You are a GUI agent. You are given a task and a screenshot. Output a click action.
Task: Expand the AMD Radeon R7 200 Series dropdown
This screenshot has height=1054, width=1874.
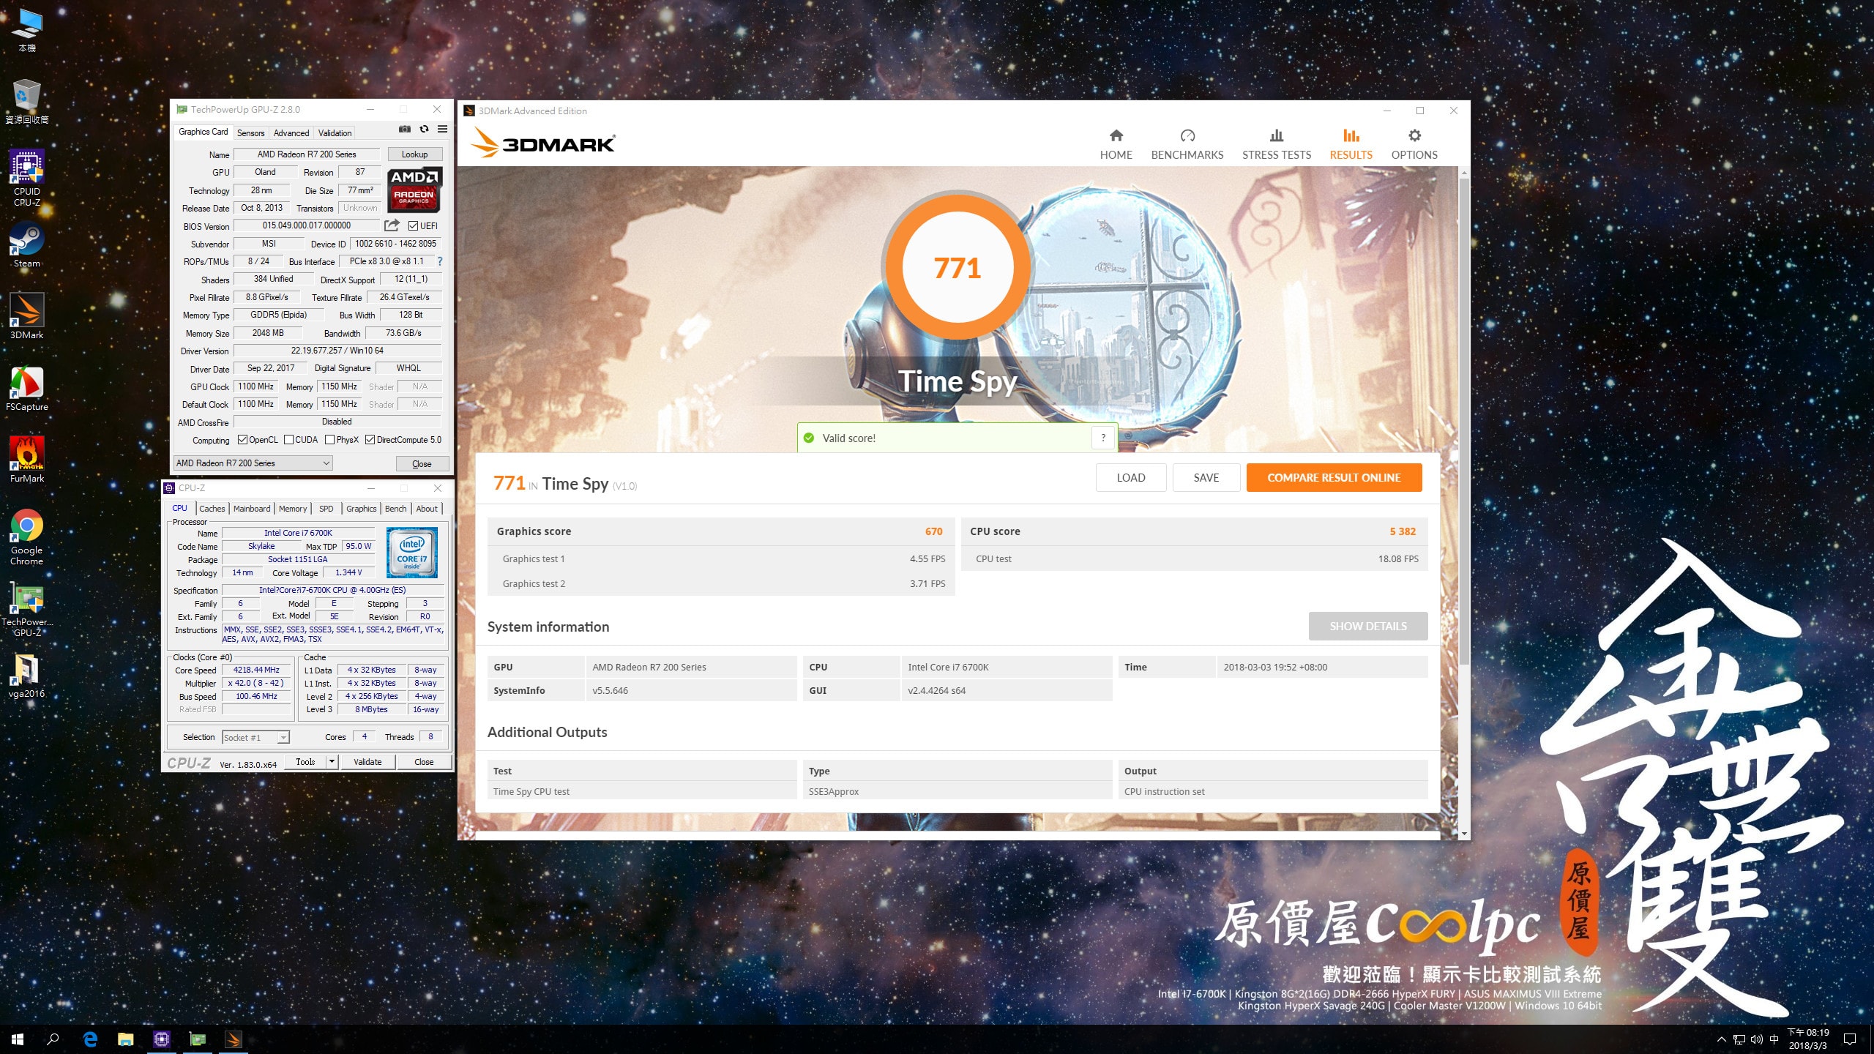point(253,463)
